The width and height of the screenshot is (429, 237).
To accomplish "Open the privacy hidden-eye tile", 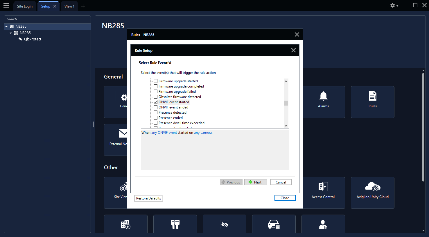I will [x=224, y=224].
